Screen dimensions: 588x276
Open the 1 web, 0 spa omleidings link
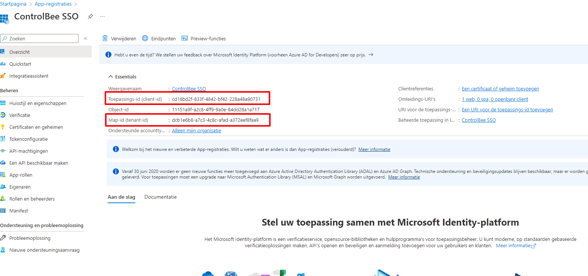(x=495, y=99)
